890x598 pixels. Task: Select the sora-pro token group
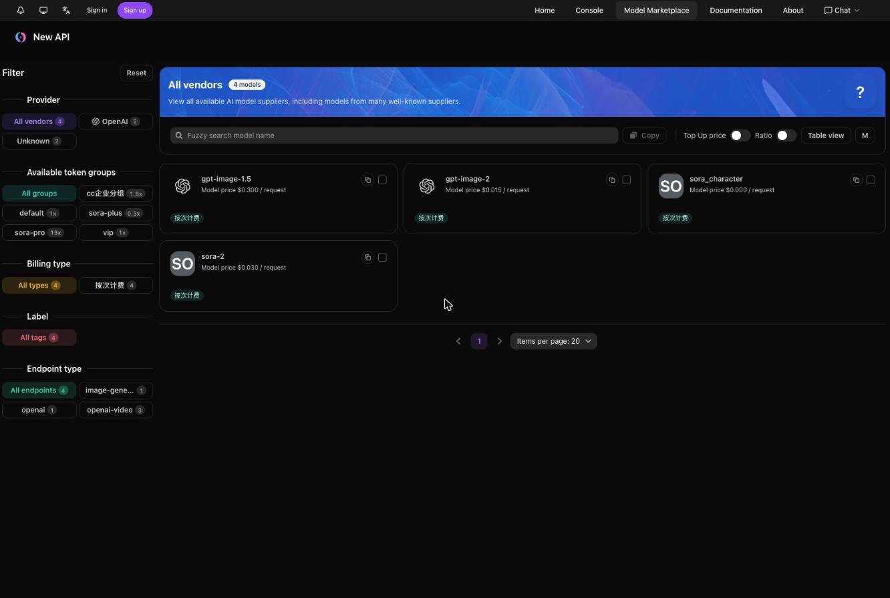coord(39,232)
